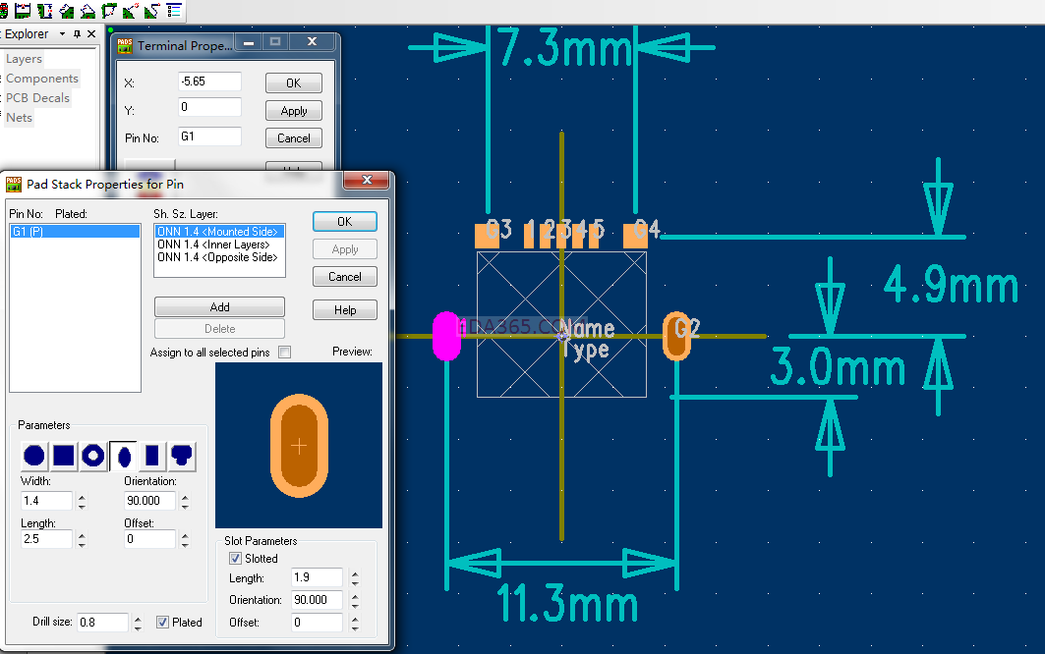
Task: Choose the rectangular pad shape
Action: point(152,456)
